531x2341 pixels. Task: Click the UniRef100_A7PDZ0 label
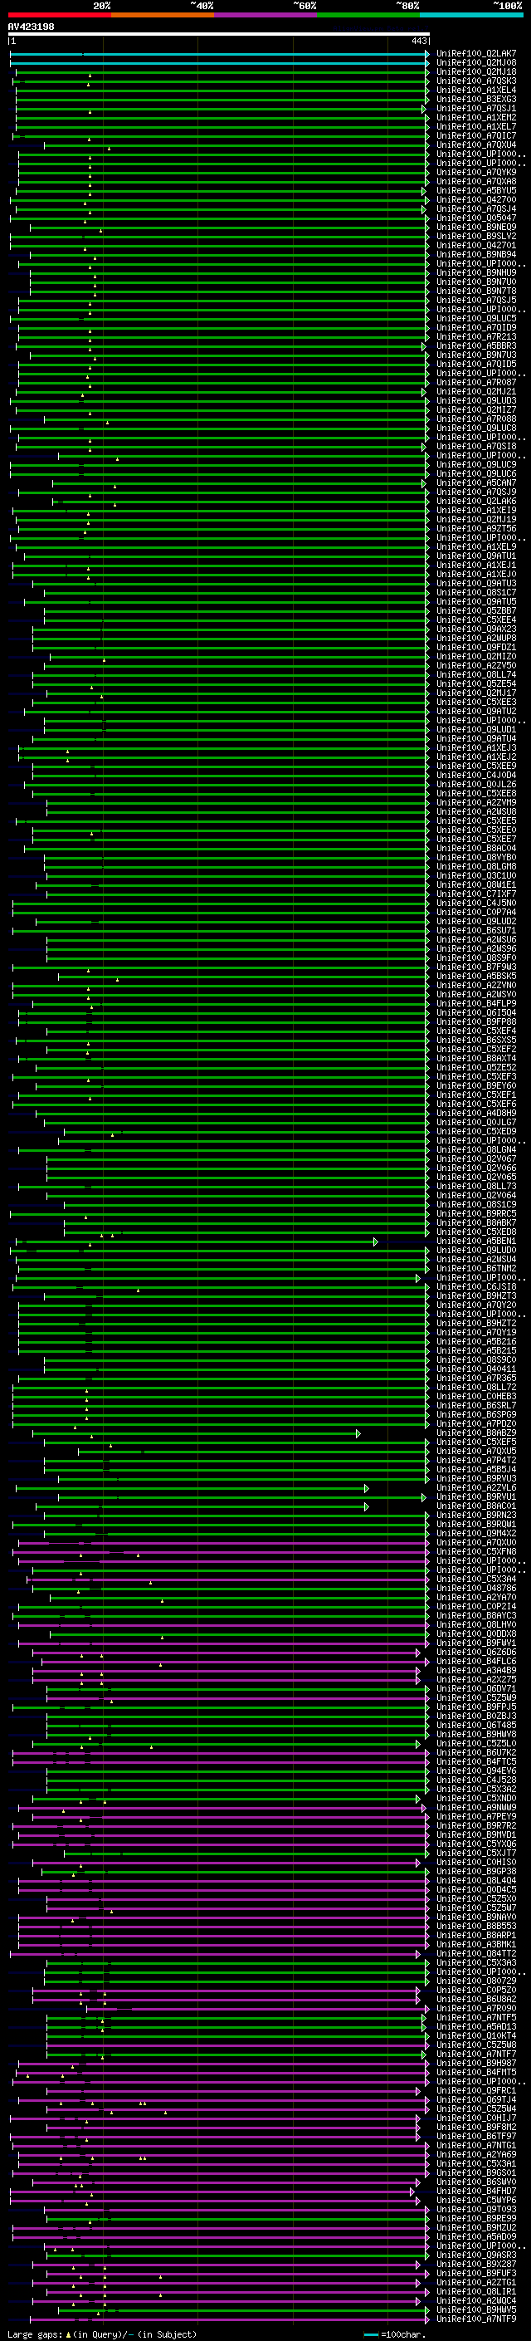(476, 1423)
